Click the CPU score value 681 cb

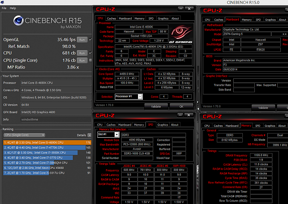point(69,53)
